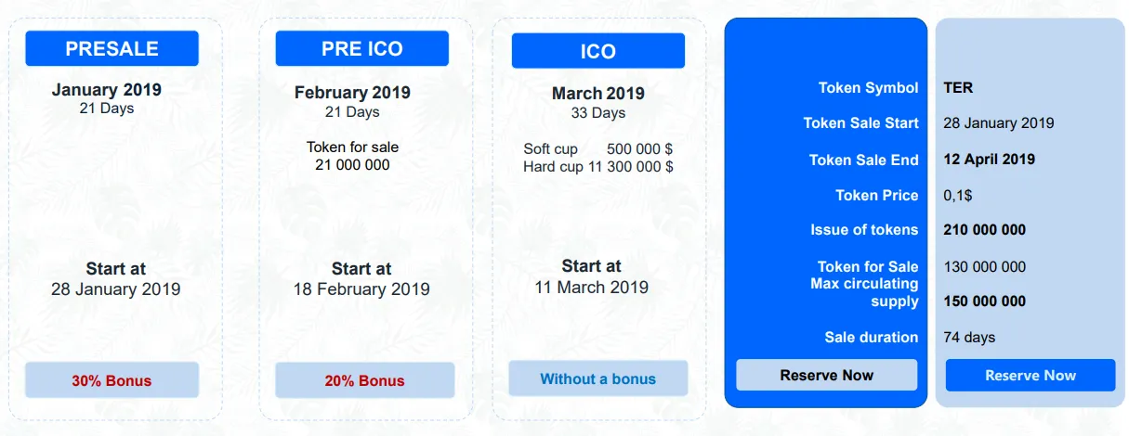The image size is (1129, 436).
Task: Select the Token Symbol label
Action: tap(868, 88)
